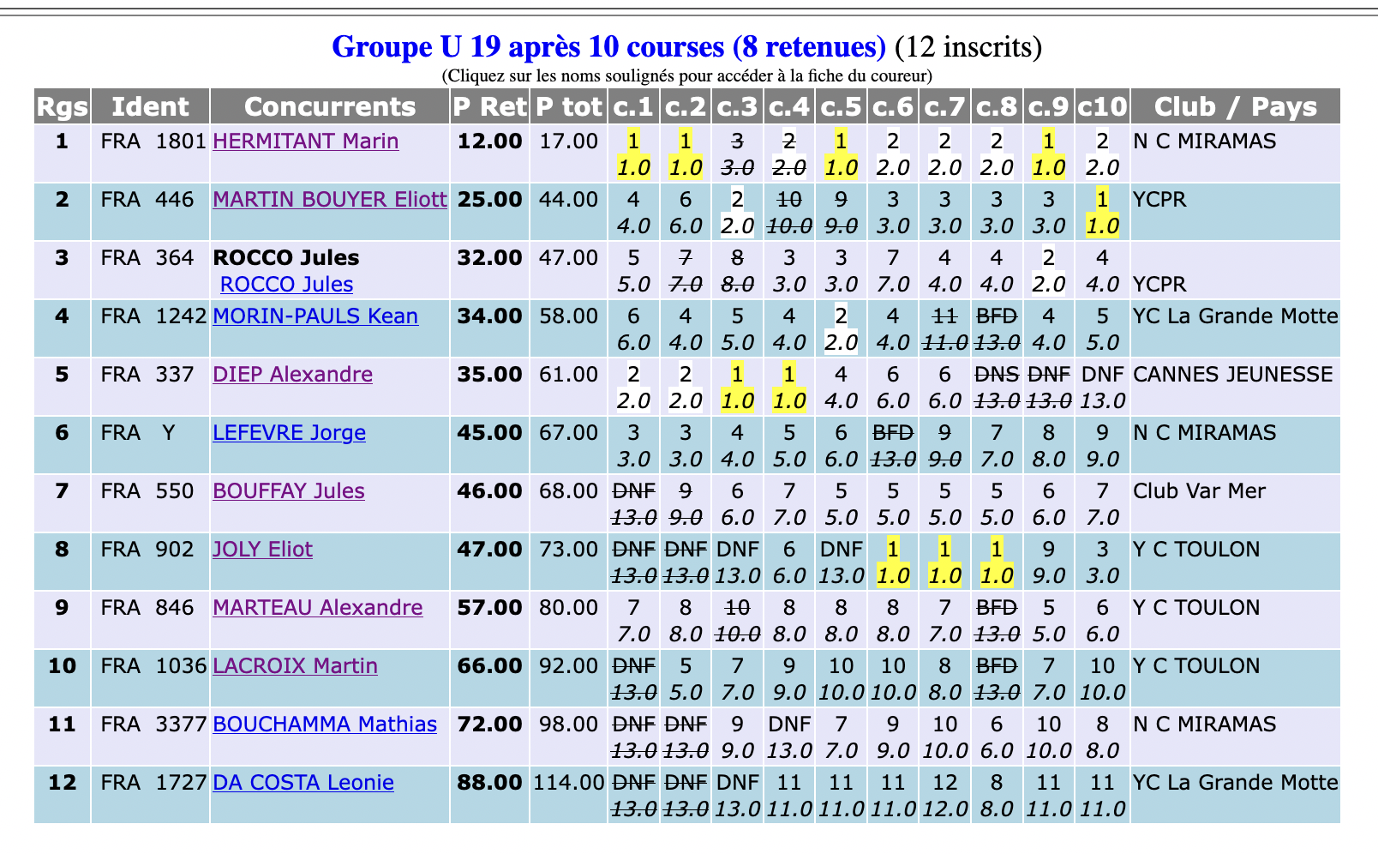Click the c.5 race column header
1378x854 pixels.
[841, 106]
